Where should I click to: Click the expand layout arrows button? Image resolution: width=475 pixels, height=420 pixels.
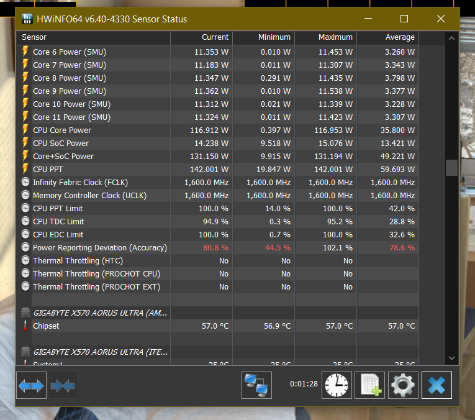click(31, 385)
